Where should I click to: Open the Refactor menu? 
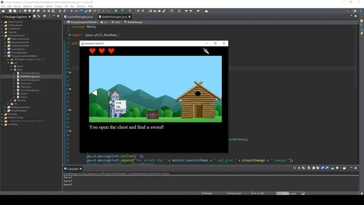(27, 6)
